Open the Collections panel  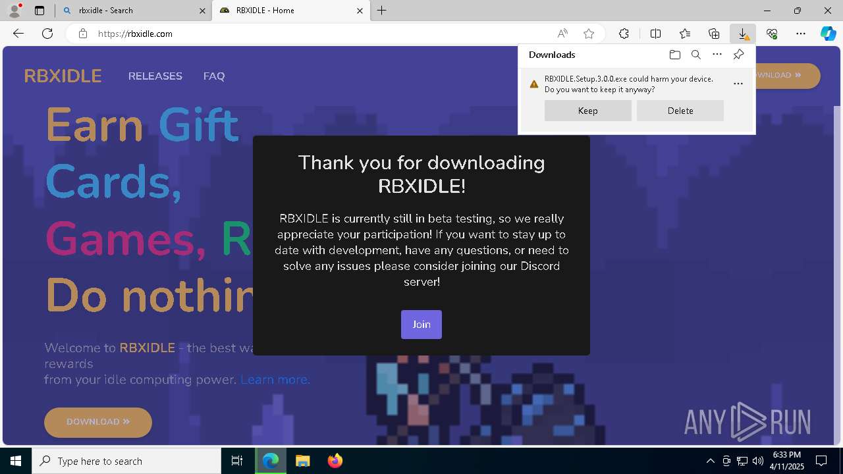pyautogui.click(x=714, y=34)
